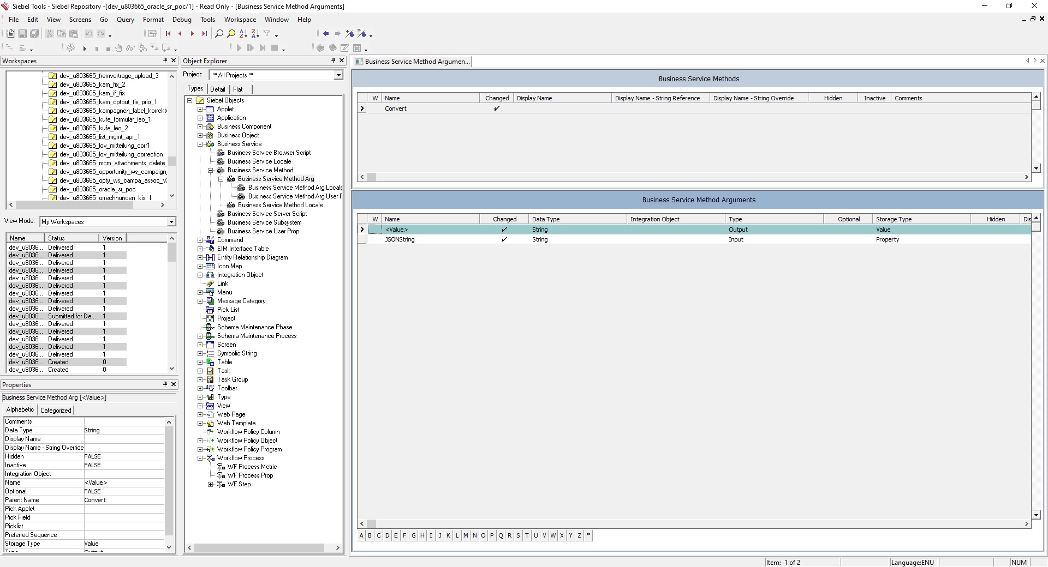The height and width of the screenshot is (567, 1048).
Task: Open the Debug menu
Action: (x=182, y=20)
